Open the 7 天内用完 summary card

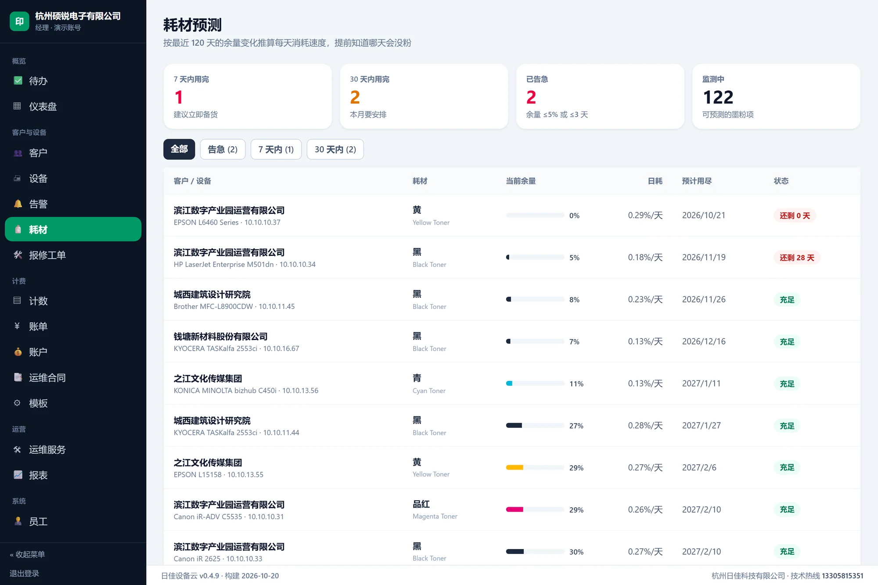click(x=248, y=97)
